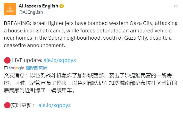Open the Al Jazeera English display name
Screen dimensions: 183x114
38,6
